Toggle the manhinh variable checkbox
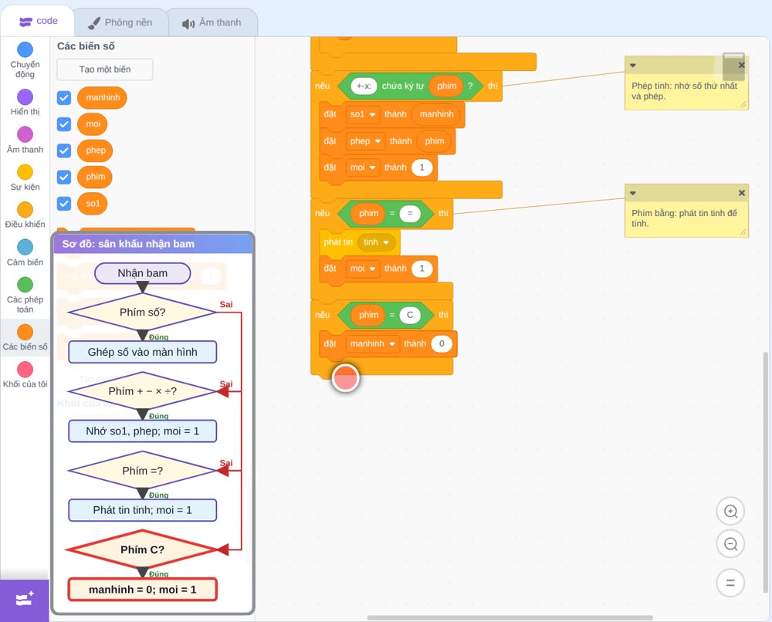772x622 pixels. (x=64, y=97)
